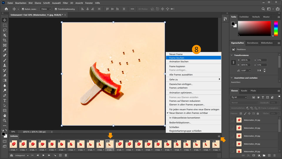Uncheck the Autom. ausw. checkbox
282x159 pixels.
click(23, 9)
